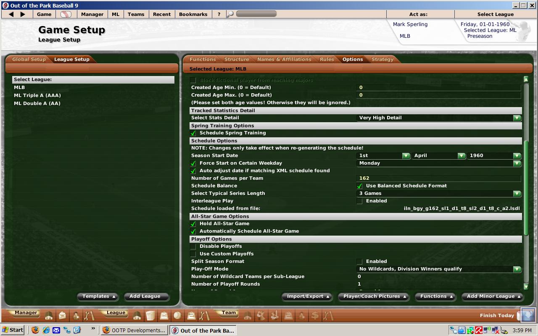Open the Select Stats Detail dropdown
Image resolution: width=538 pixels, height=336 pixels.
tap(517, 118)
